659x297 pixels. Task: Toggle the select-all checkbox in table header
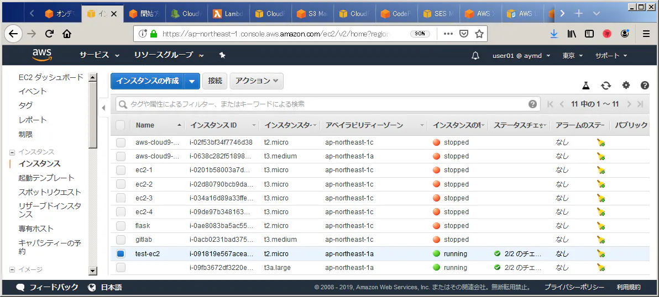pos(120,125)
